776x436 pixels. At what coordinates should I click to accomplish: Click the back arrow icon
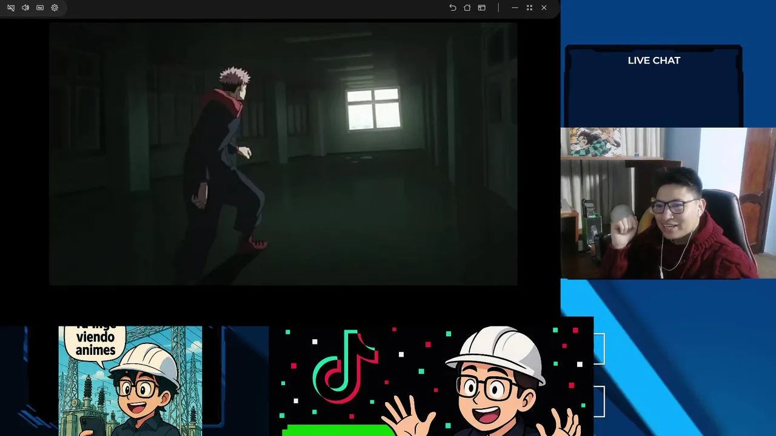[x=452, y=8]
